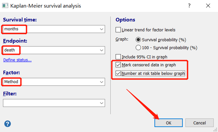
Task: Expand the Factor dropdown list
Action: click(101, 81)
